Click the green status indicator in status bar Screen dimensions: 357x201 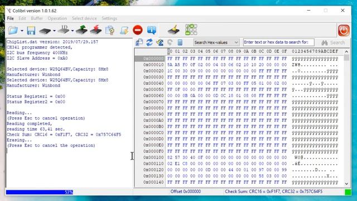[348, 192]
